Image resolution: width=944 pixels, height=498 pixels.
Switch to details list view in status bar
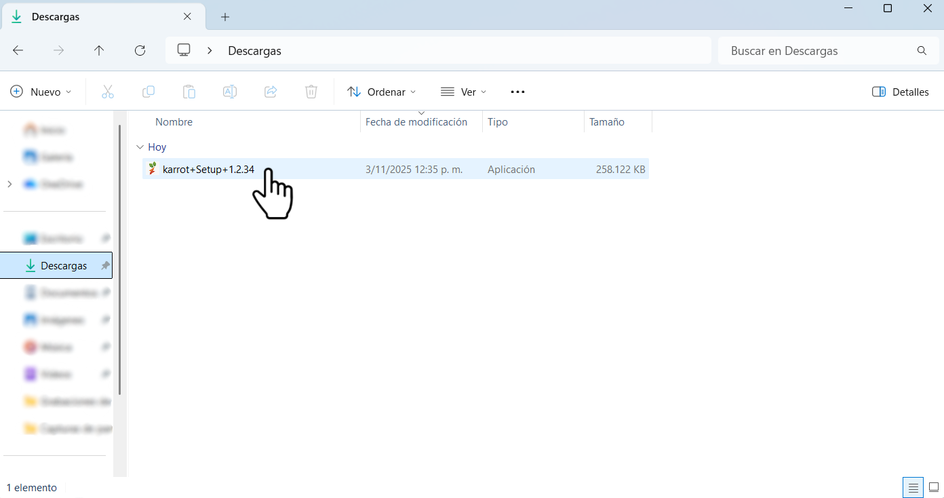pos(913,487)
